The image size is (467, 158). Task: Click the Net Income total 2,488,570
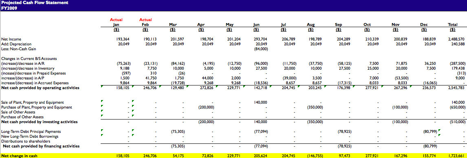pyautogui.click(x=456, y=39)
